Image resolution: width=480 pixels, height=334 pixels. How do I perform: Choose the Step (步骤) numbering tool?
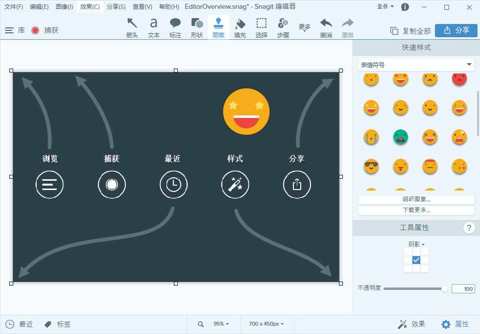[x=283, y=27]
